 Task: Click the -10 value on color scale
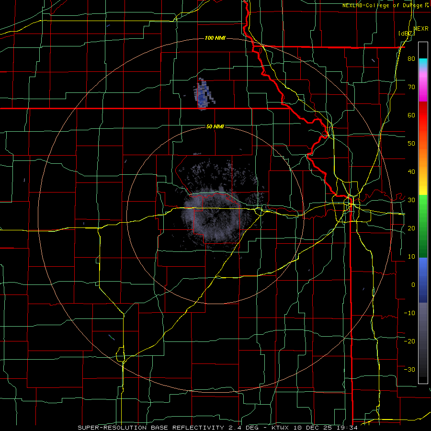coord(409,313)
